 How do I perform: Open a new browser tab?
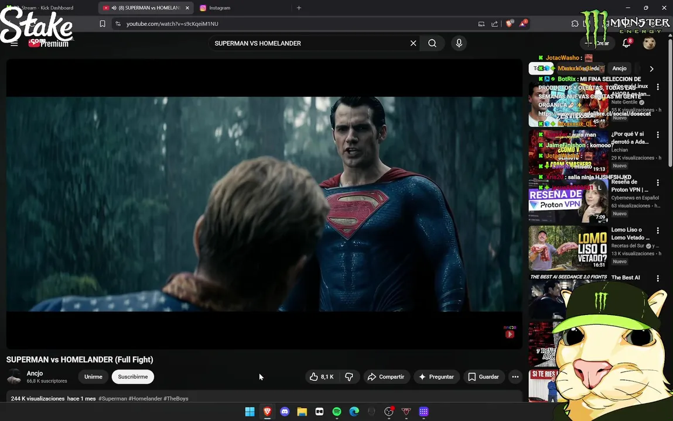tap(299, 8)
